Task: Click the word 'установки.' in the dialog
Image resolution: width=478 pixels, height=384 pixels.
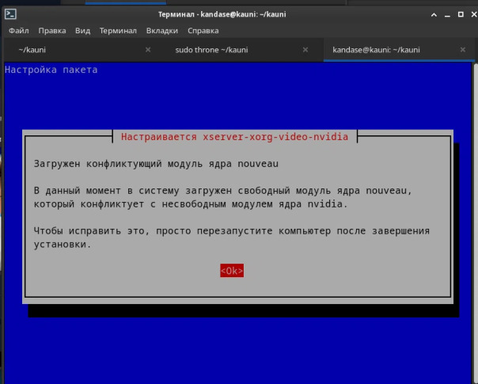Action: pos(63,245)
